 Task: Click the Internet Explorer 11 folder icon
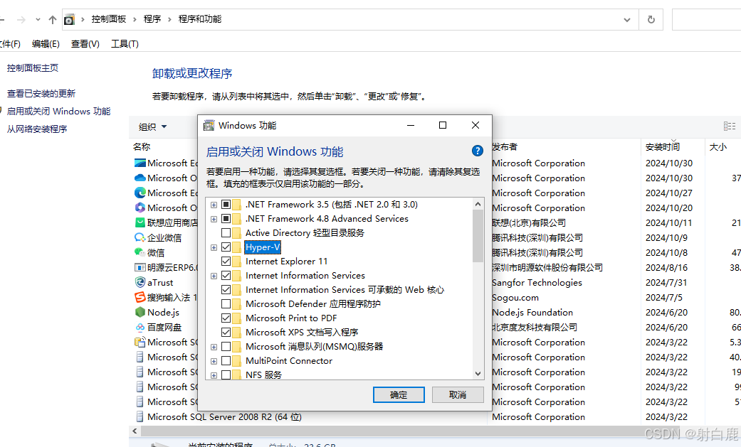point(237,261)
